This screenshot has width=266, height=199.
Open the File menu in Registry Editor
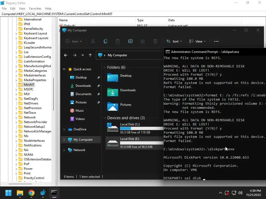coord(4,9)
